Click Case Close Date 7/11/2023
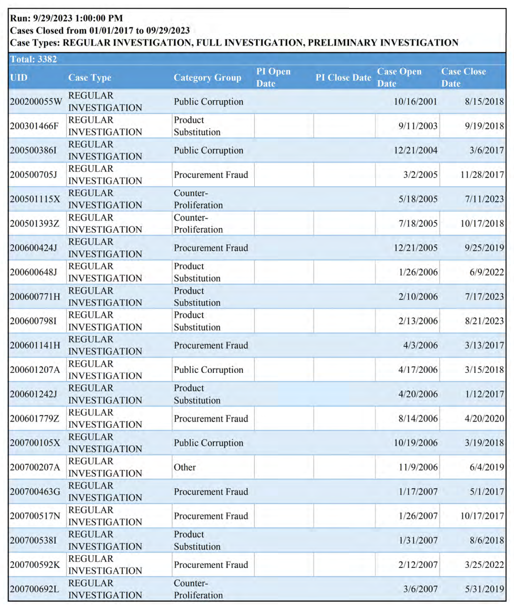The height and width of the screenshot is (609, 514). tap(484, 199)
